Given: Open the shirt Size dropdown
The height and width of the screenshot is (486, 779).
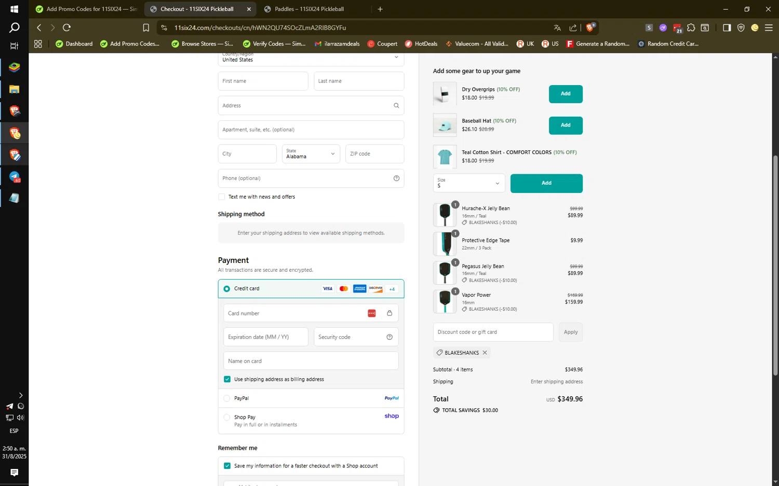Looking at the screenshot, I should [469, 183].
